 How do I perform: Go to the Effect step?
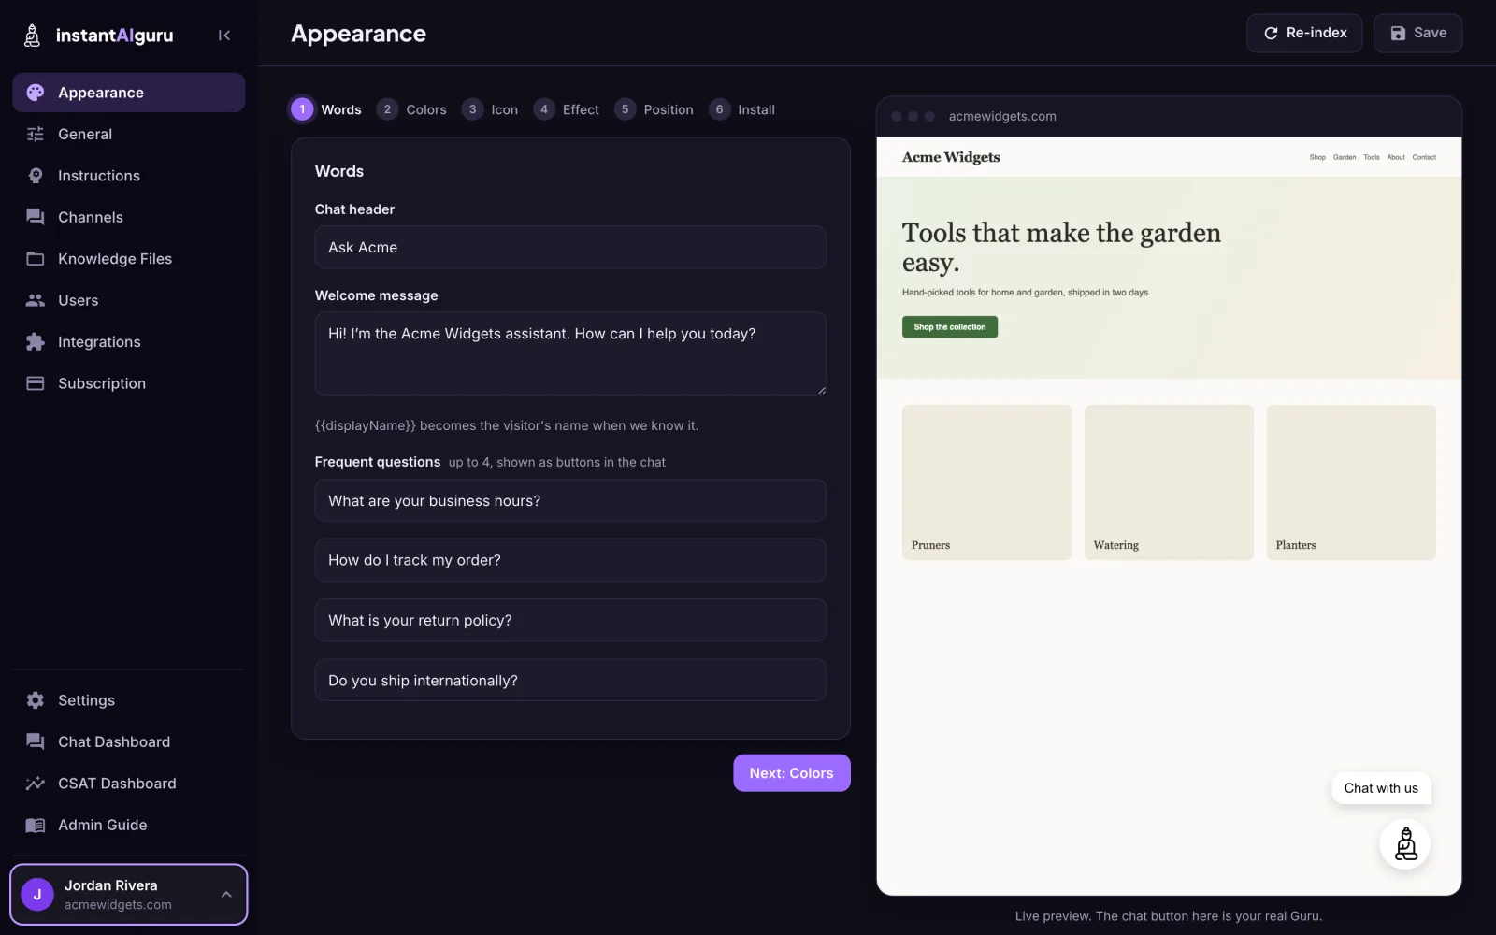pos(567,109)
